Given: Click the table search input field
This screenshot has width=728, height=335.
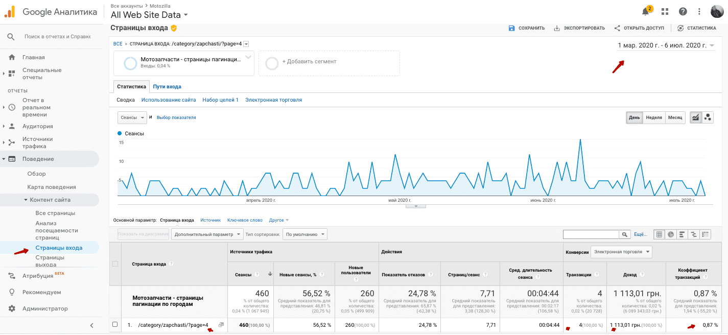Looking at the screenshot, I should pyautogui.click(x=591, y=234).
